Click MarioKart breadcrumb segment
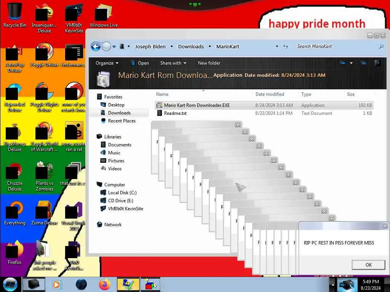The height and width of the screenshot is (292, 390). (228, 46)
